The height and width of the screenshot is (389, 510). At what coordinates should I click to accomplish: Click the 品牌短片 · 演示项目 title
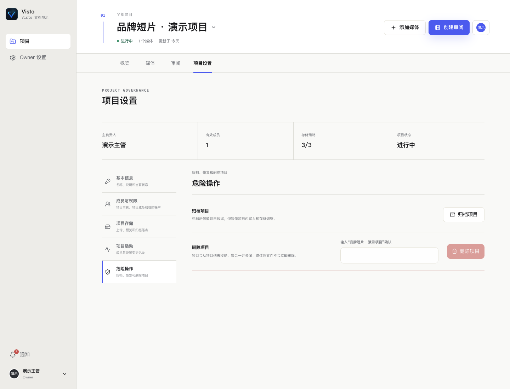pyautogui.click(x=162, y=27)
